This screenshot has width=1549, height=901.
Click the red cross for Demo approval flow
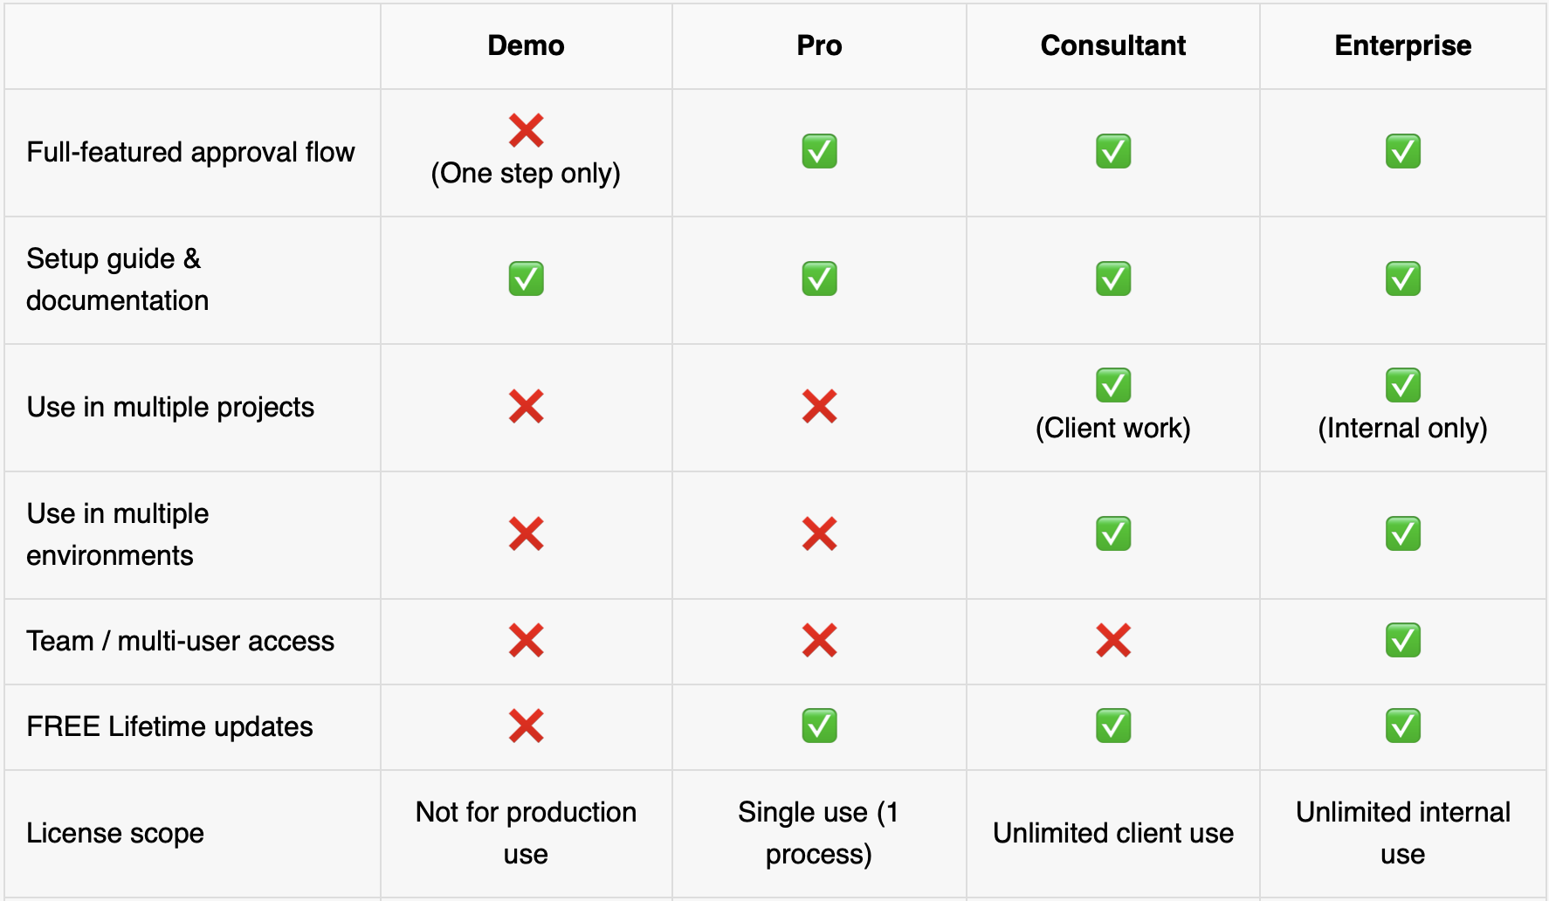(526, 131)
